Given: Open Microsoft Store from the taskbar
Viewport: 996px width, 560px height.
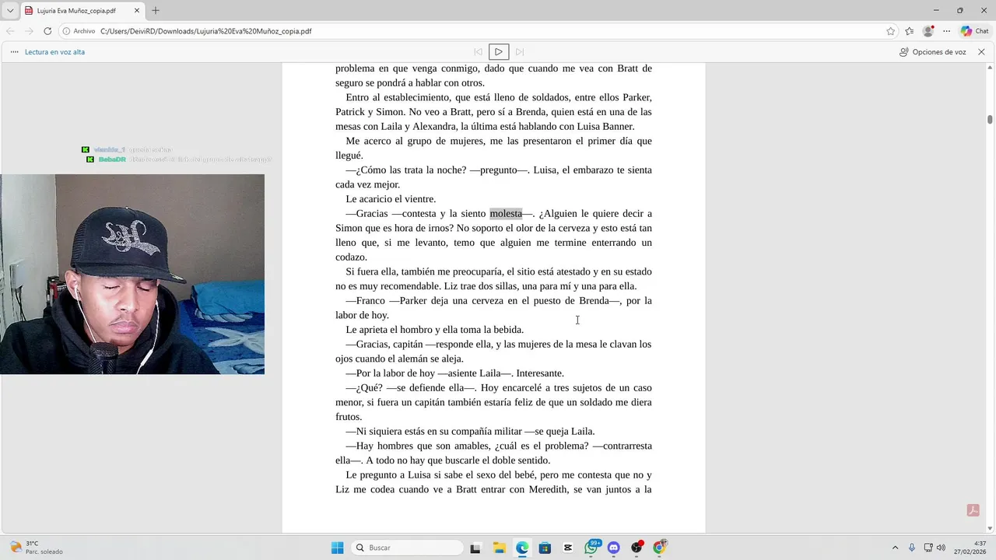Looking at the screenshot, I should coord(545,548).
